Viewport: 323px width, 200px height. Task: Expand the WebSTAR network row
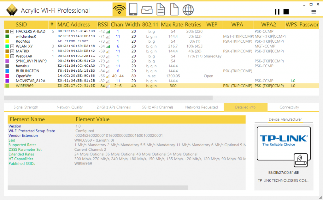12,56
